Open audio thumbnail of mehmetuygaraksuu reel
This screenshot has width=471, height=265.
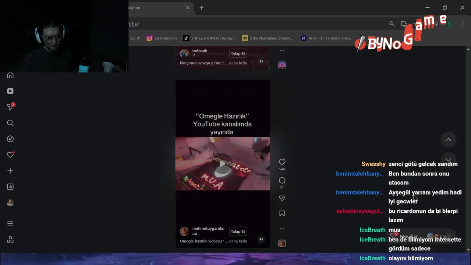(282, 243)
